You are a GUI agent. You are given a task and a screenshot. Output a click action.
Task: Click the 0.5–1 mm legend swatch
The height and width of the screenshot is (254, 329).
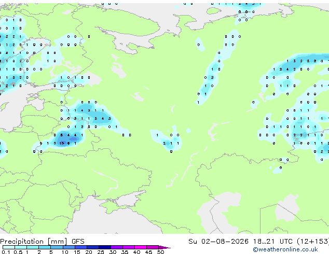pos(21,247)
